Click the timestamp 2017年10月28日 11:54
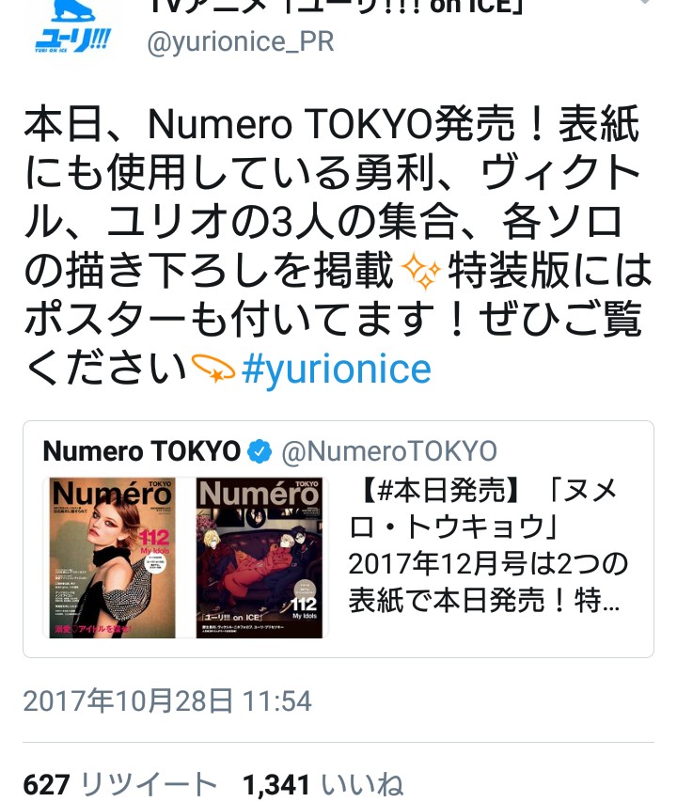Viewport: 677px width, 802px height. (167, 701)
